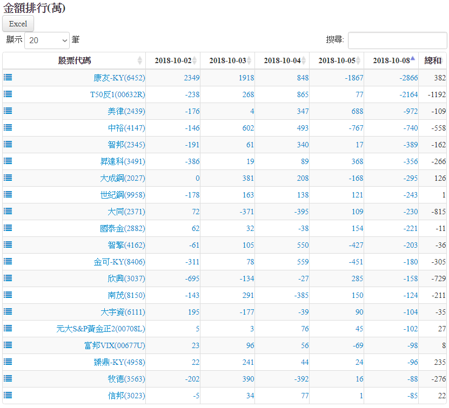Viewport: 449px width, 408px height.
Task: Sort by the 2018-10-04 column header
Action: pyautogui.click(x=282, y=60)
